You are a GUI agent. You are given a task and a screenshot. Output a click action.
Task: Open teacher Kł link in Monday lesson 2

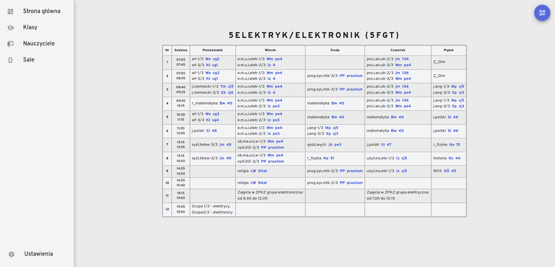[208, 79]
